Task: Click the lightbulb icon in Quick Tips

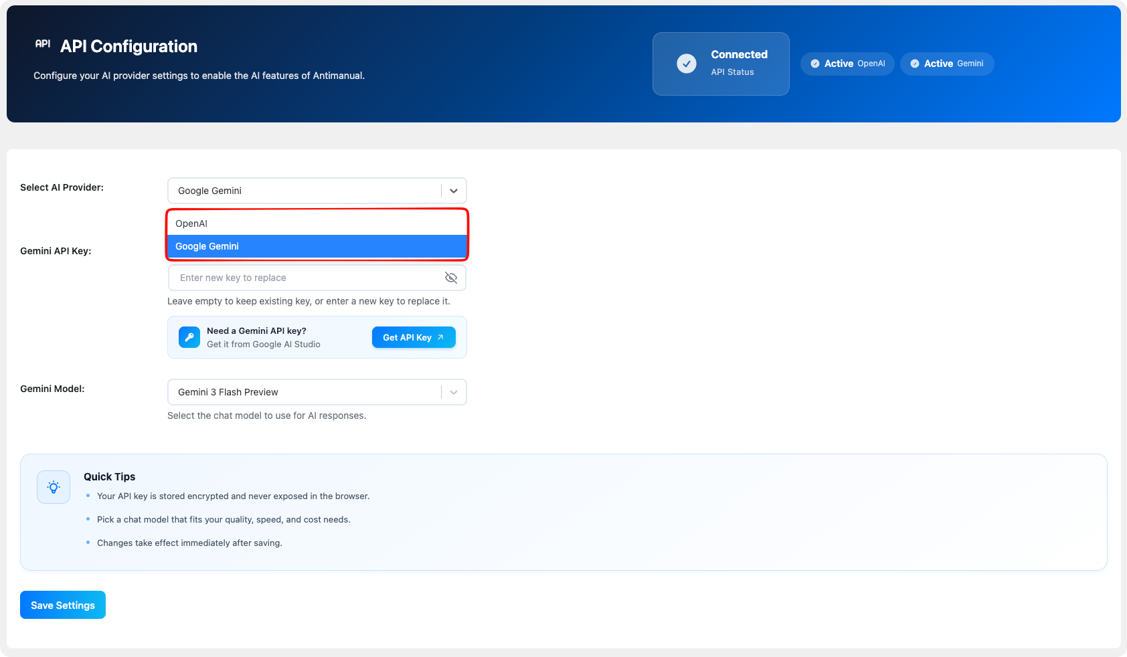Action: pyautogui.click(x=54, y=487)
